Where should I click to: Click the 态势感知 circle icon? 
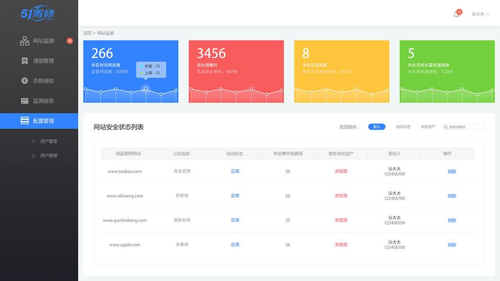(25, 80)
